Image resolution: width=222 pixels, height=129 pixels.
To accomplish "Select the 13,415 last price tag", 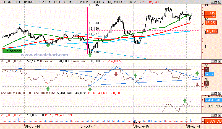I will (x=210, y=13).
